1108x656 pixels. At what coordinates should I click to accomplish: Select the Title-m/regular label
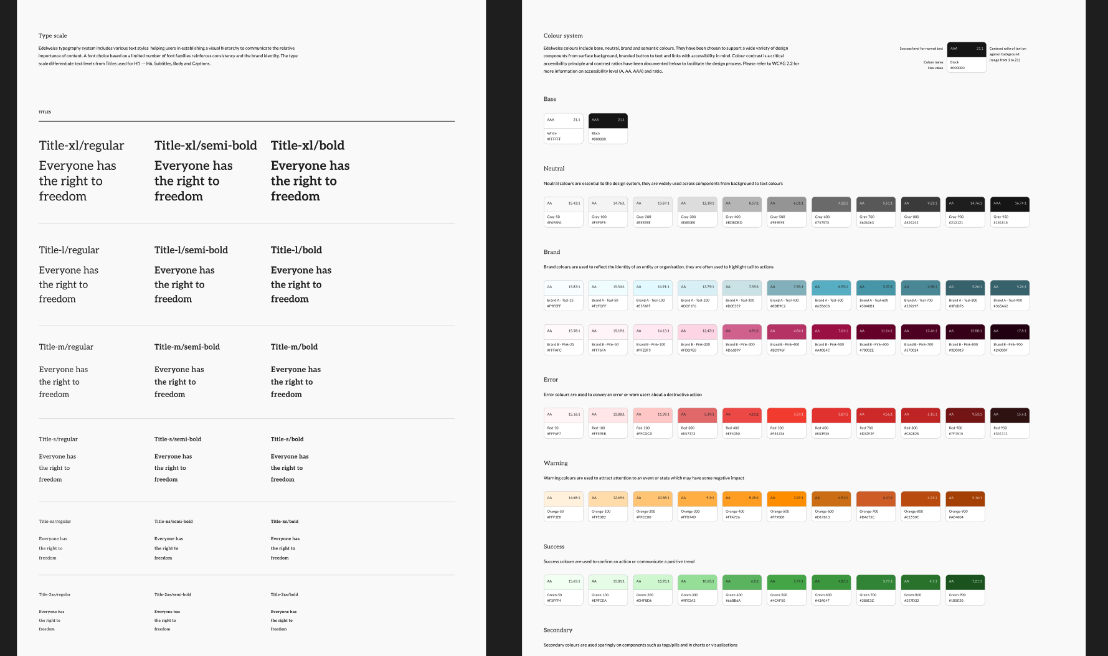coord(66,347)
